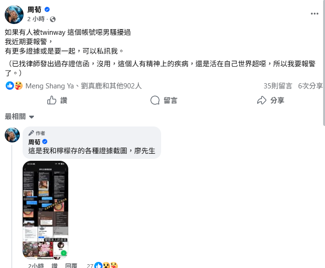Open Meng Shang Ya reactions list
The width and height of the screenshot is (325, 268).
coord(49,86)
